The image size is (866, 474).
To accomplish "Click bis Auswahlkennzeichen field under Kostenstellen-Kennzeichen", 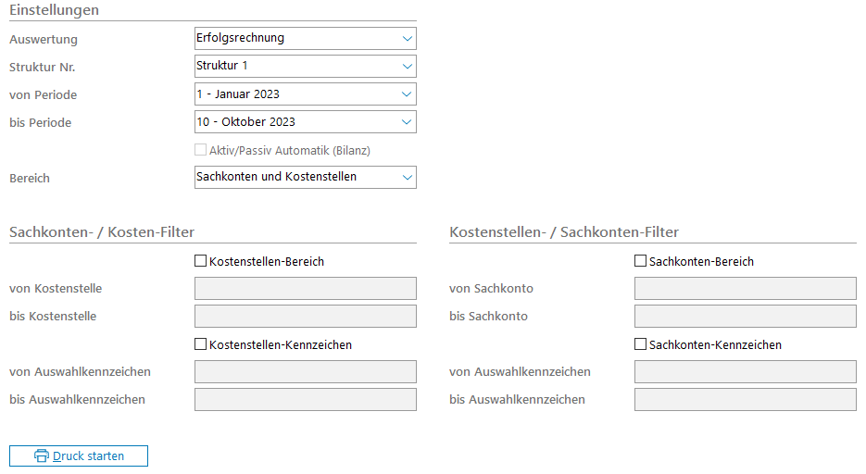I will point(305,399).
